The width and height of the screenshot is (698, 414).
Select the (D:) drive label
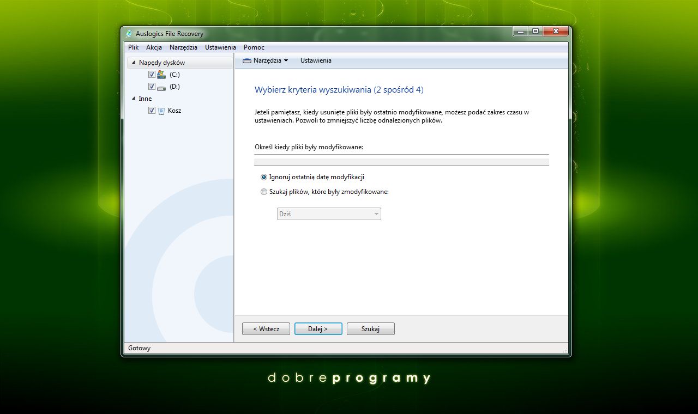174,87
